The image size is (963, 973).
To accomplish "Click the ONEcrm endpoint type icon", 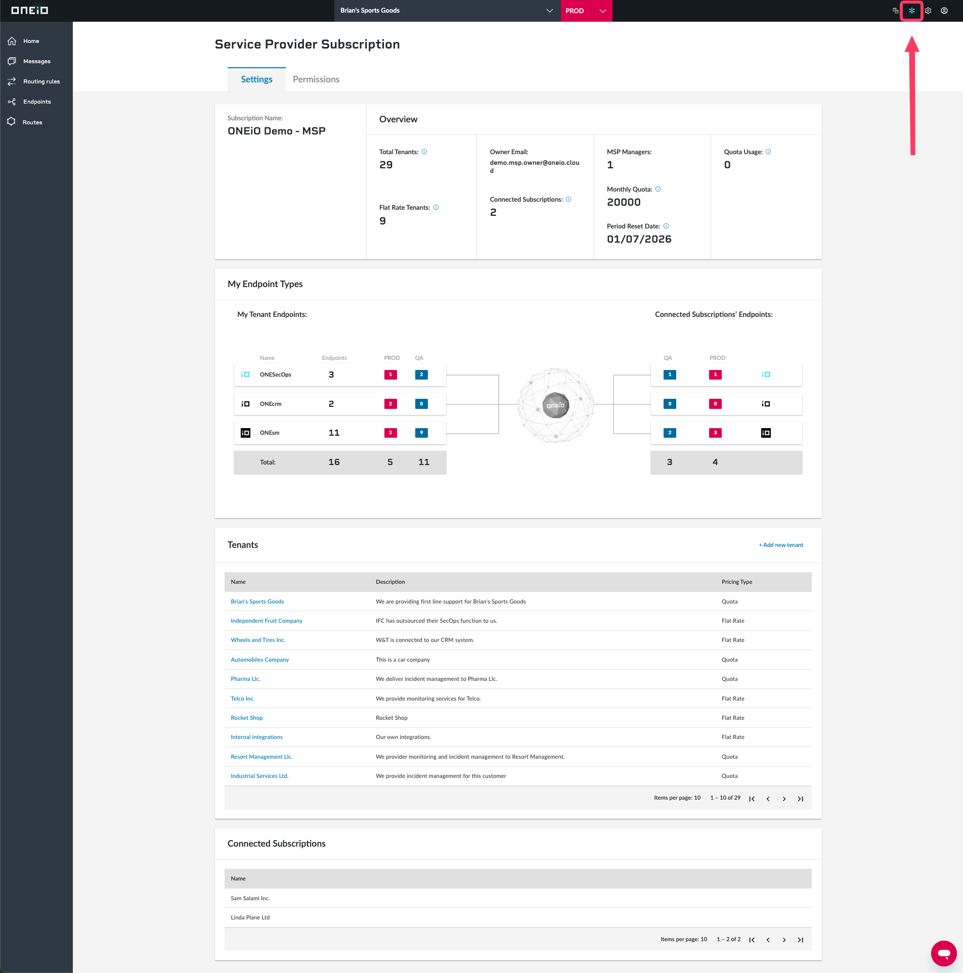I will tap(245, 404).
